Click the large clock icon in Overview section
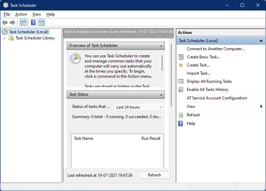Image resolution: width=266 pixels, height=191 pixels. [75, 59]
